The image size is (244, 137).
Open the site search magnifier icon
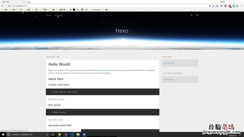point(197,15)
